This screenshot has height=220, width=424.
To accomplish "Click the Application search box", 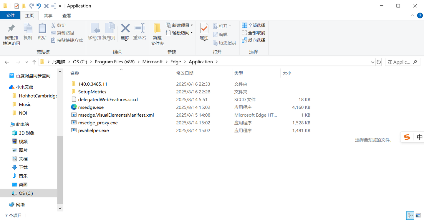I will (402, 62).
